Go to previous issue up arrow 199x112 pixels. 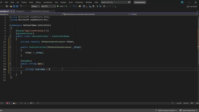click(x=21, y=103)
